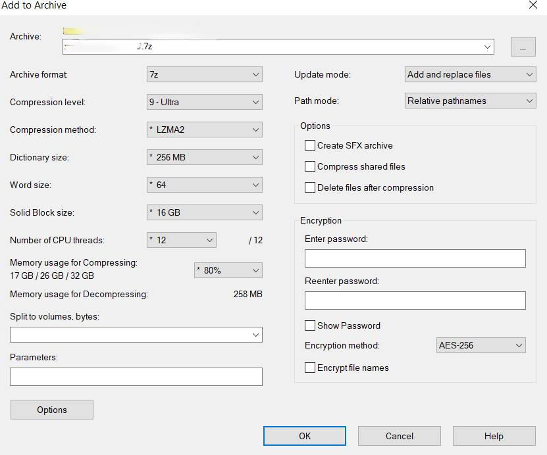Open the Path mode Relative pathnames dropdown

(x=470, y=101)
